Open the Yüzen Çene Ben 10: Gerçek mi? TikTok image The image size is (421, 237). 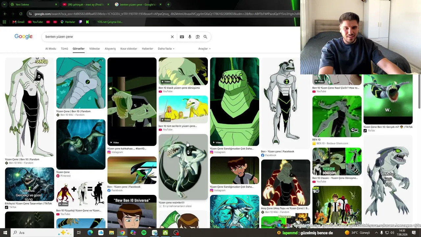(388, 99)
